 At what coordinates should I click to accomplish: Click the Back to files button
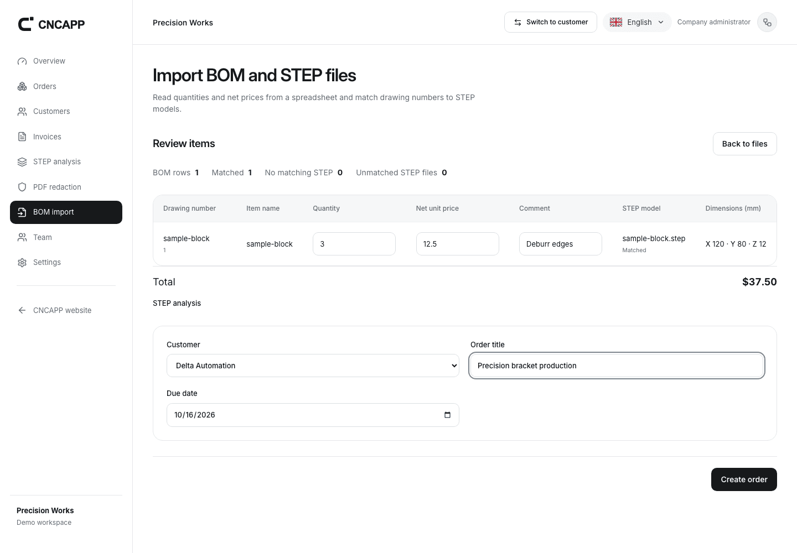click(x=745, y=144)
